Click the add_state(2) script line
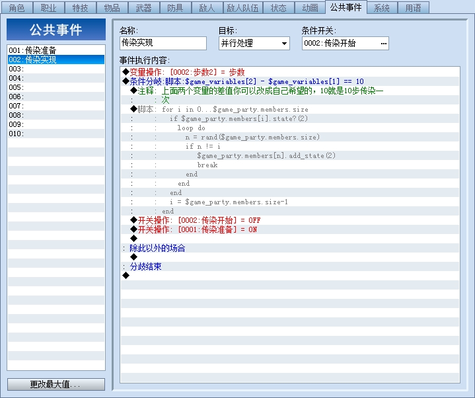The image size is (475, 398). (290, 155)
